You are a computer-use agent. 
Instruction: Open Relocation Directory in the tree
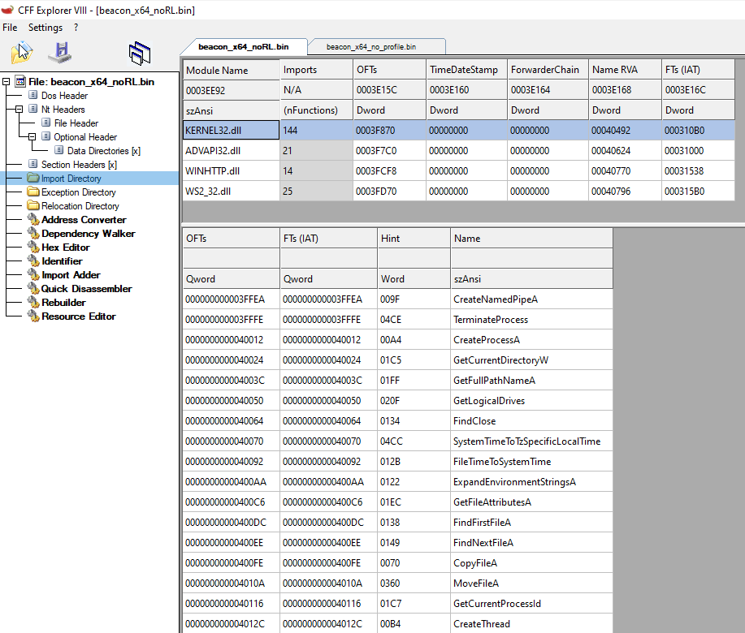(80, 205)
